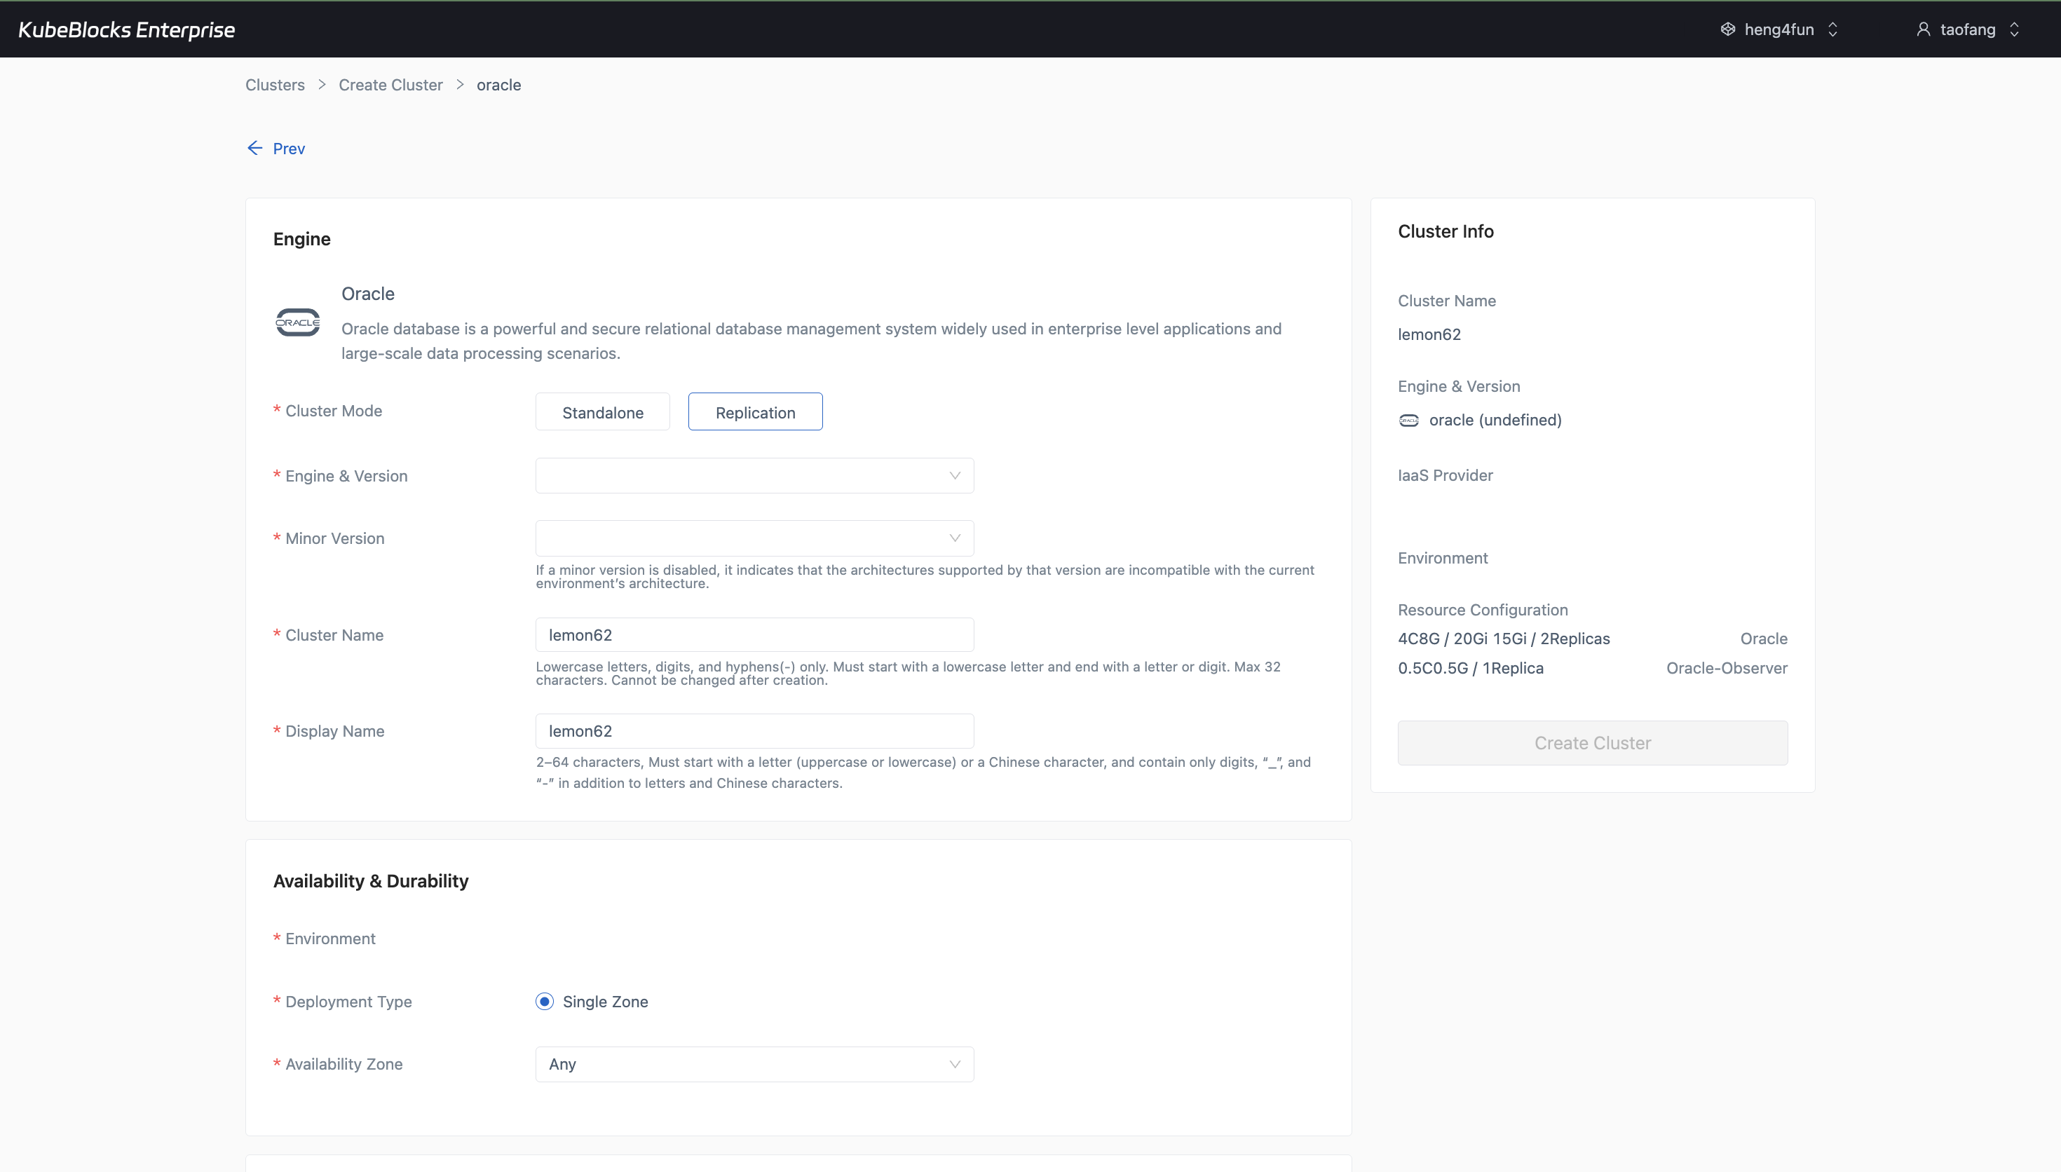Click the oracle breadcrumb item
Viewport: 2061px width, 1172px height.
(x=499, y=86)
